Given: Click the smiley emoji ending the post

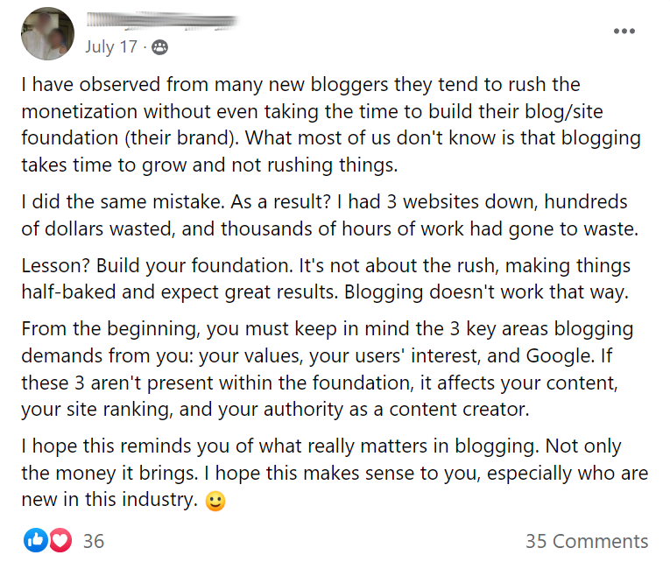Looking at the screenshot, I should (x=215, y=501).
